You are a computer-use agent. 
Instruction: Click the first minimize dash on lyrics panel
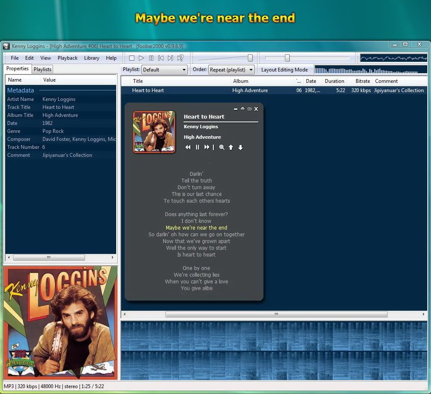coord(236,109)
